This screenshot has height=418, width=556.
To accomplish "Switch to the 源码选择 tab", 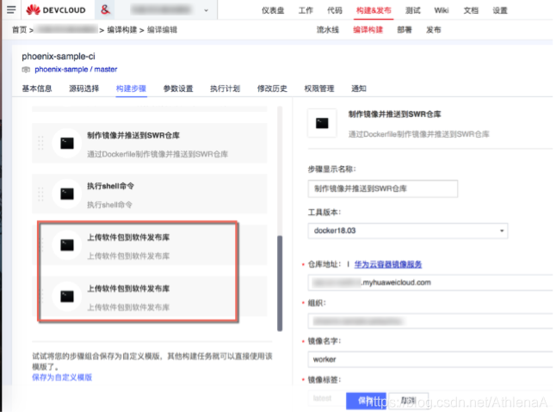I will [84, 89].
